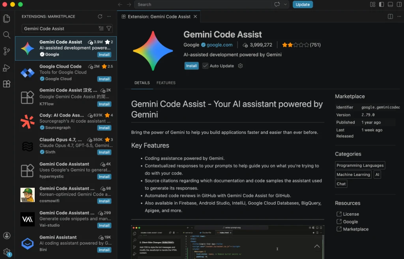
Task: Install Vai-studio Gemini Code Assistant
Action: point(104,225)
